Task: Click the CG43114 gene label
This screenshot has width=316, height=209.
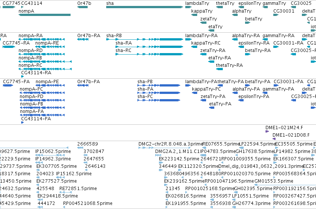Action: click(32, 3)
